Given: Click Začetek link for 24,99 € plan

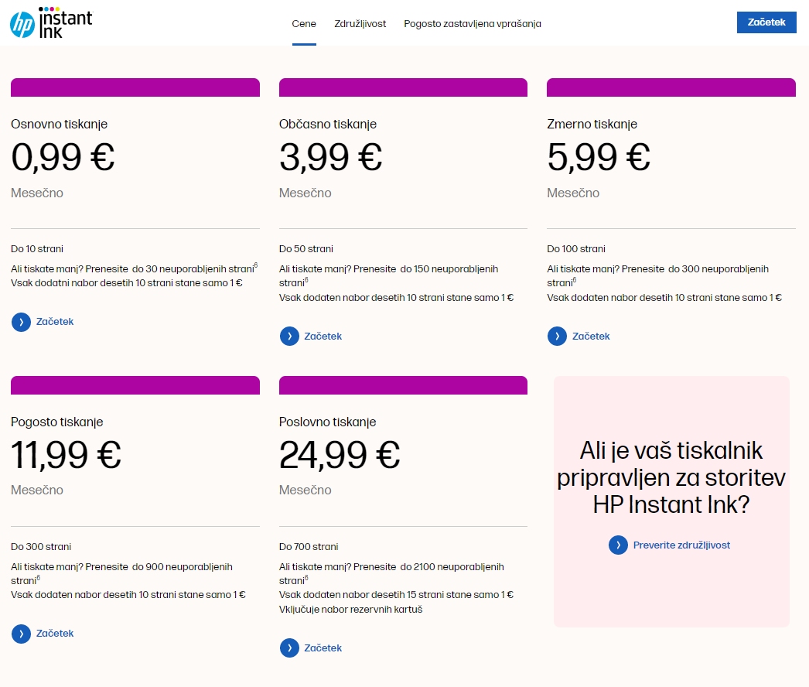Looking at the screenshot, I should point(323,648).
